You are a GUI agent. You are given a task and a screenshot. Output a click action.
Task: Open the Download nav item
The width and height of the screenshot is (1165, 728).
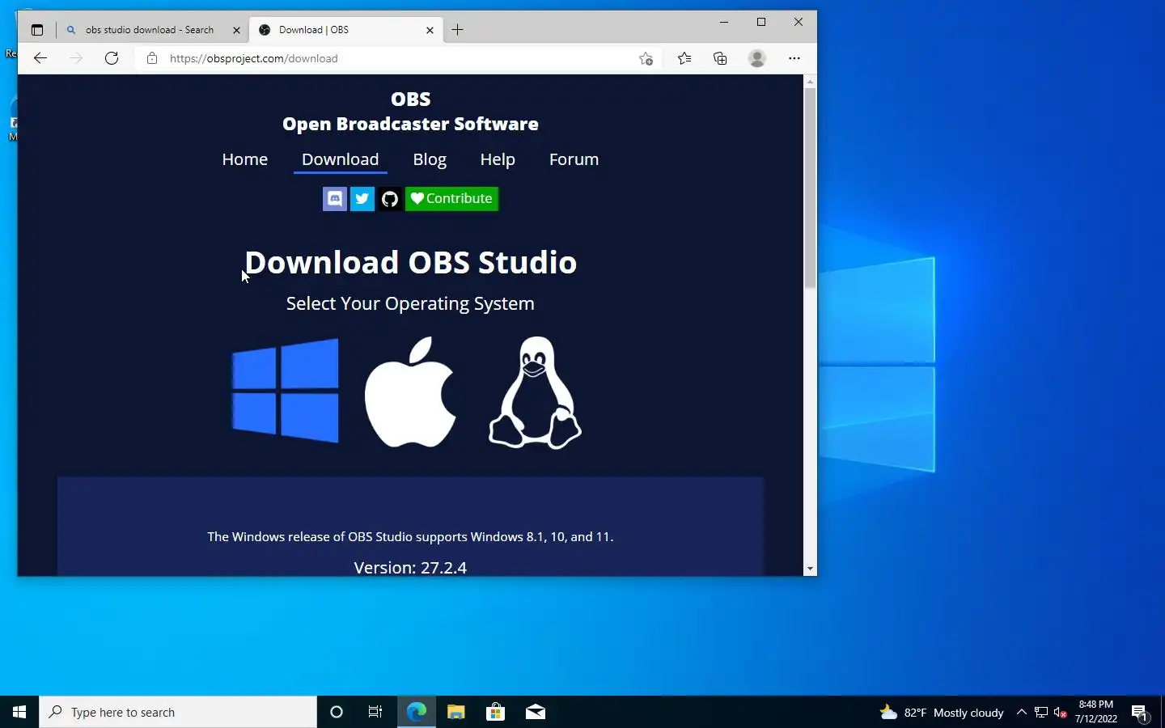(341, 159)
